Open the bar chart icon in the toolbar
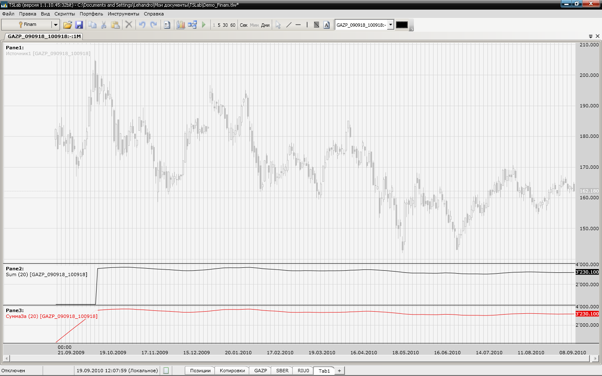This screenshot has width=602, height=376. [x=181, y=25]
